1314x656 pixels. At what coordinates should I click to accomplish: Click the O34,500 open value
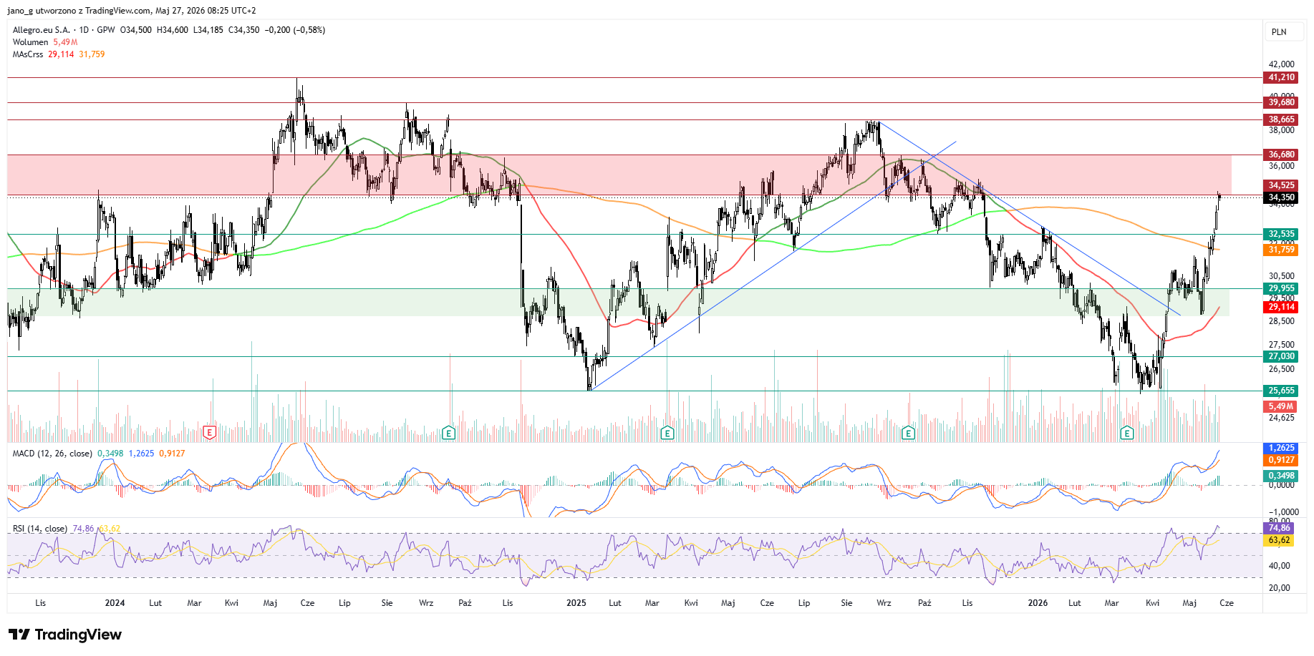(136, 30)
